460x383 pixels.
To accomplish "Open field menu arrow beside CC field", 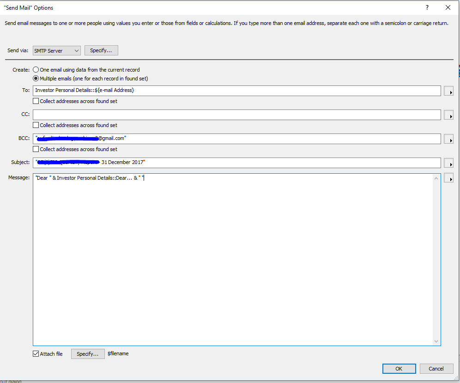I will point(448,115).
